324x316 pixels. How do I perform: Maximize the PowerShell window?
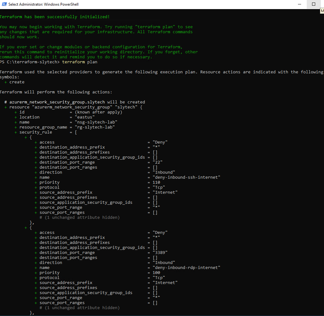click(313, 4)
